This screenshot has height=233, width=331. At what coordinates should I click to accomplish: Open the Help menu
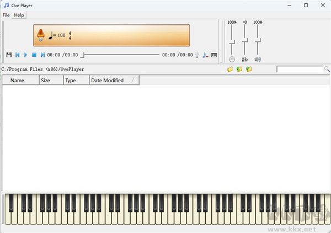tap(19, 15)
